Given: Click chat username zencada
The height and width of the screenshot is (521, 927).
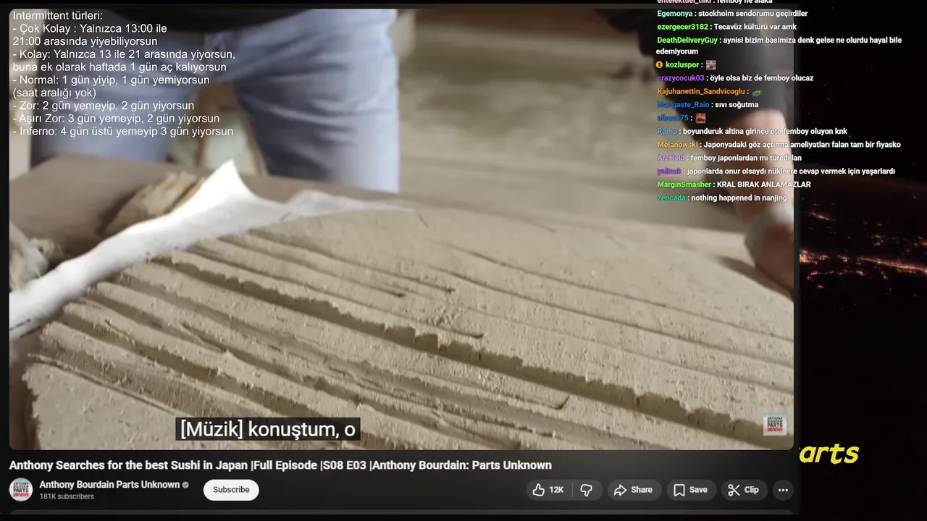Looking at the screenshot, I should (671, 198).
